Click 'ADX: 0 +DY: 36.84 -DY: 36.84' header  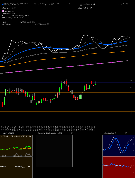coord(16,136)
